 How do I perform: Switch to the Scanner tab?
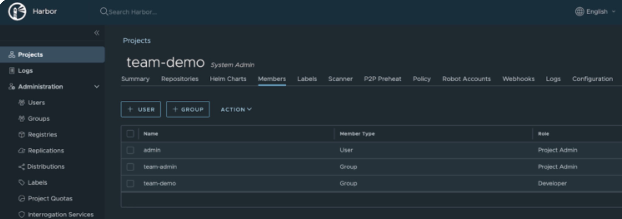click(340, 79)
